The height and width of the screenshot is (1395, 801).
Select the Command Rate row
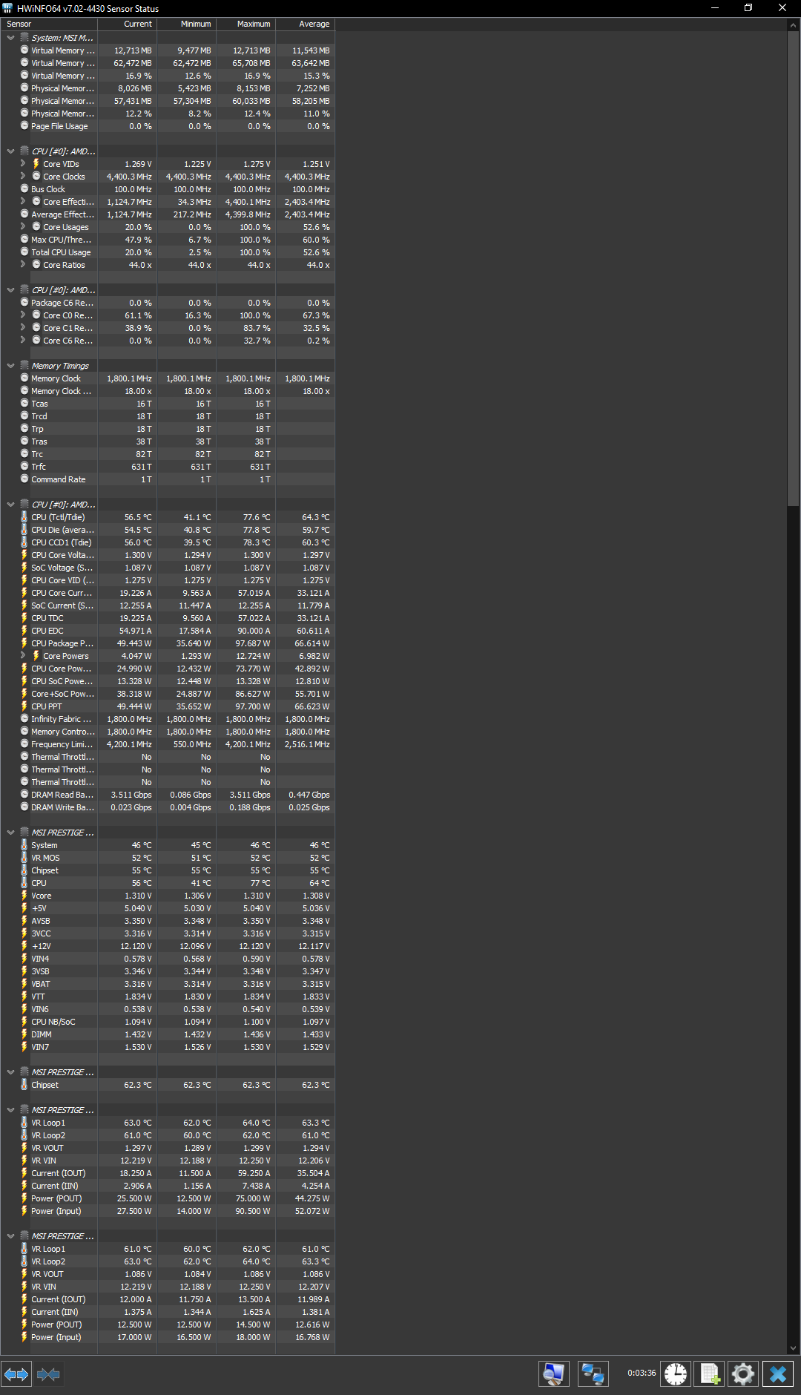pos(168,479)
